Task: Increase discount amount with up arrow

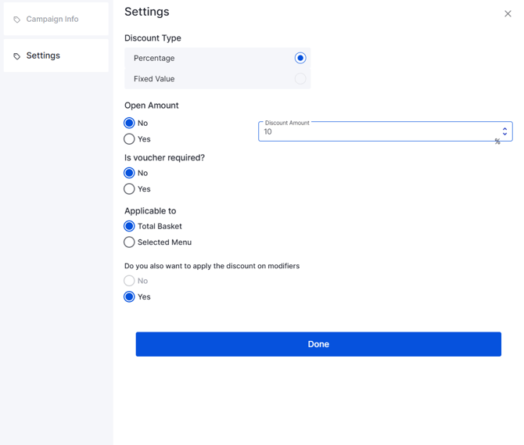Action: [504, 129]
